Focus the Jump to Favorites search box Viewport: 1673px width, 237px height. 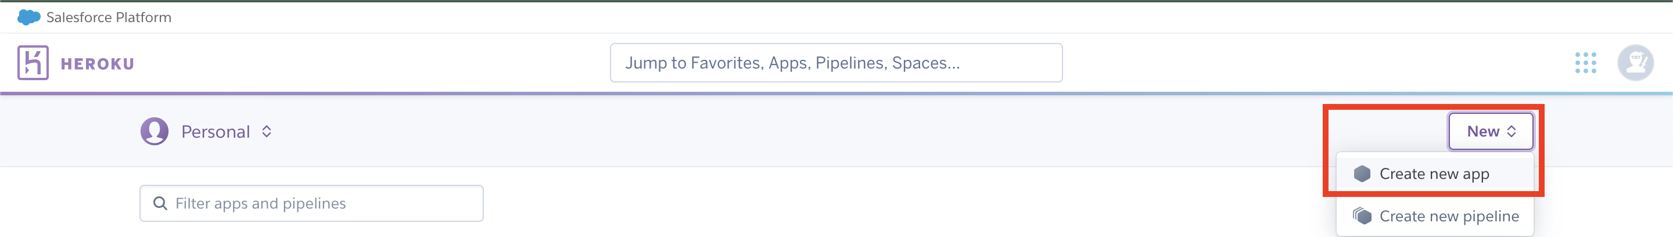(836, 63)
